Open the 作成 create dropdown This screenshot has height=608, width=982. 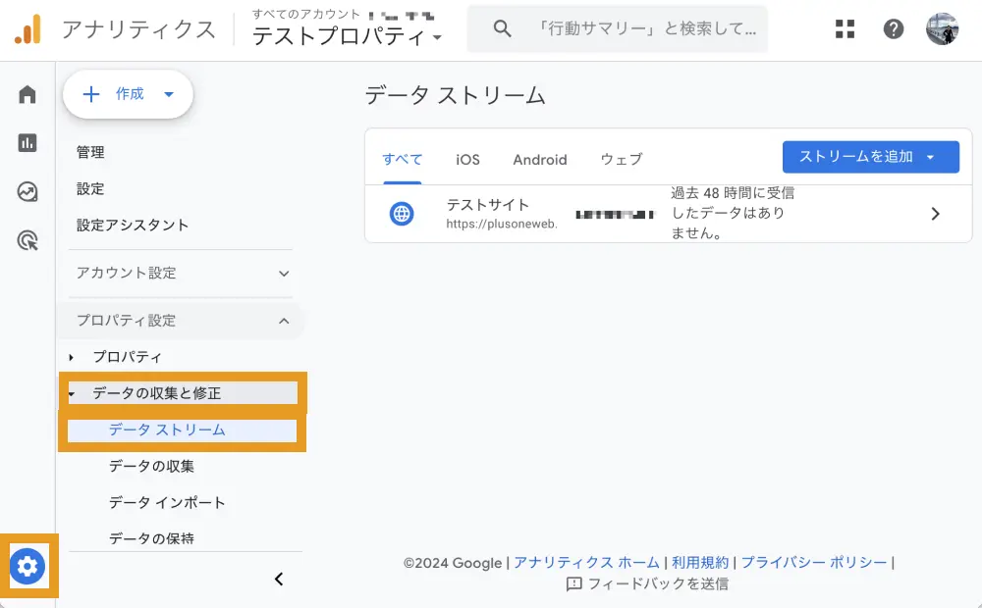click(x=128, y=94)
